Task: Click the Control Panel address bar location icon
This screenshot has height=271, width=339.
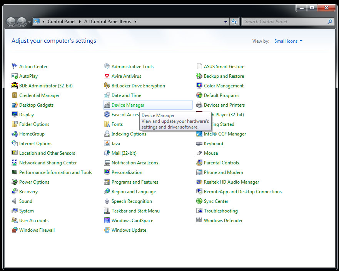Action: click(x=37, y=21)
